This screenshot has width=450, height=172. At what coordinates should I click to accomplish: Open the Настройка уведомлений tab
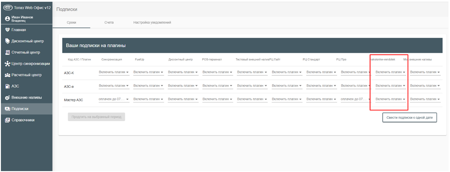coord(152,22)
